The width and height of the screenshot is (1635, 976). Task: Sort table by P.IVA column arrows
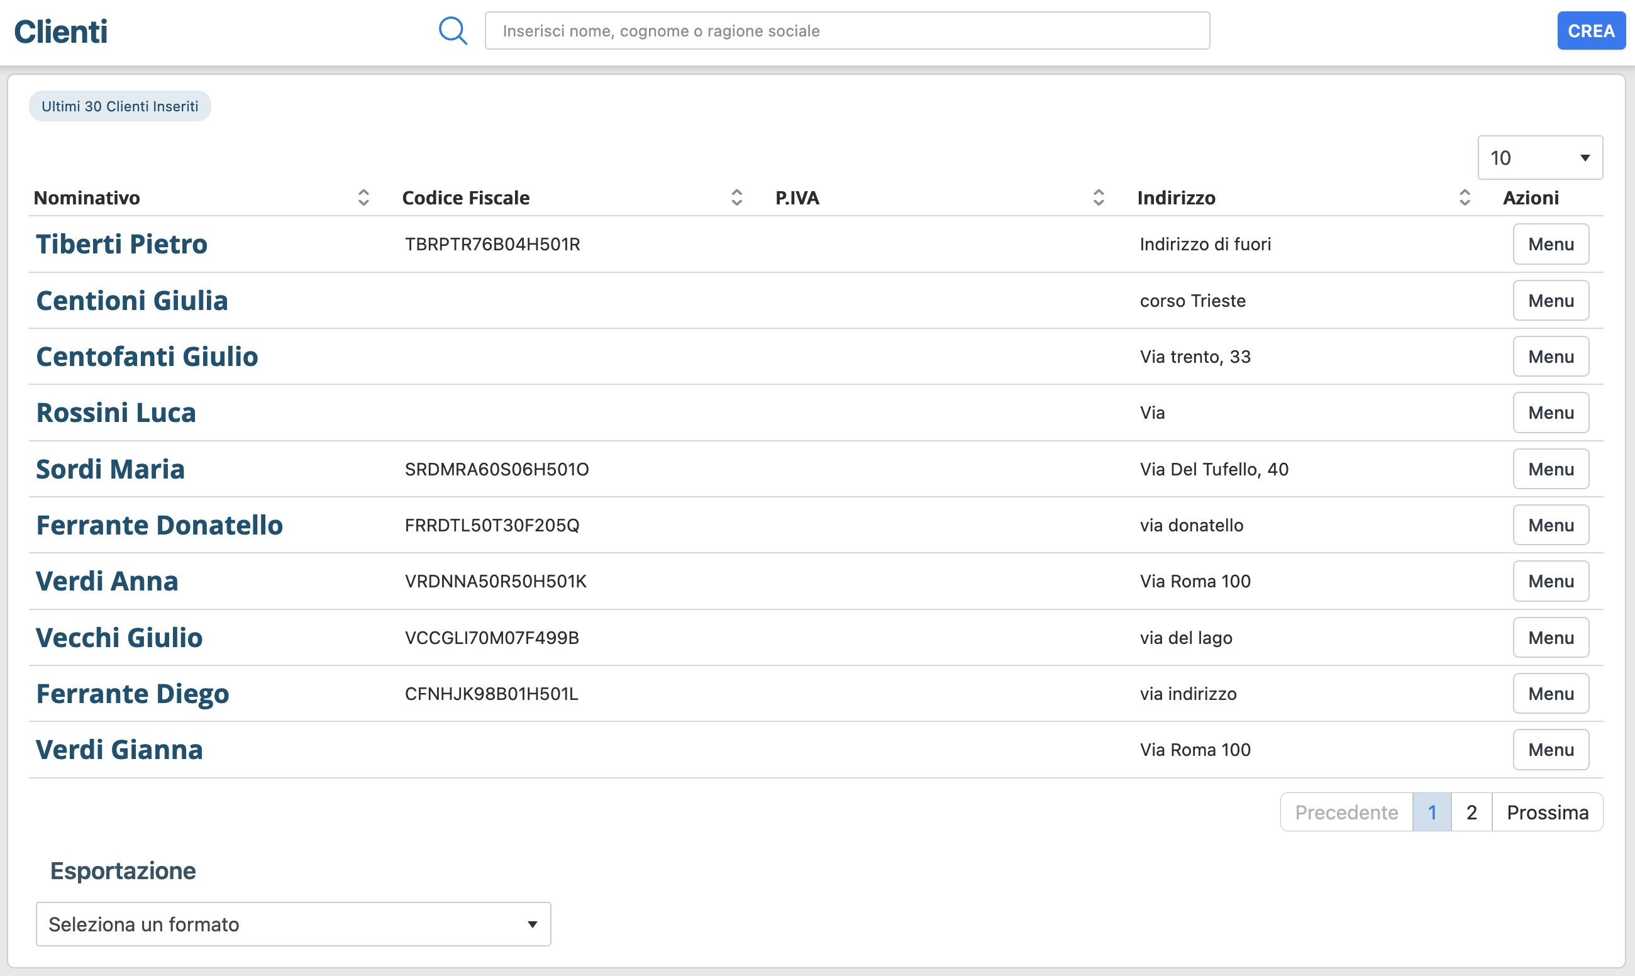click(1098, 197)
